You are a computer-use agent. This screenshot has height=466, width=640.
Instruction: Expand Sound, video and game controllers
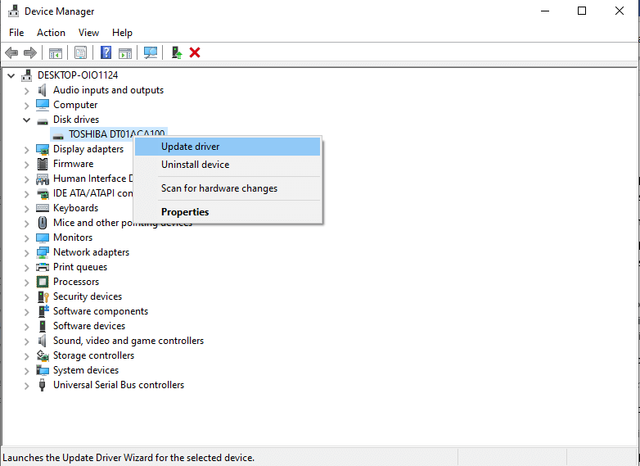(26, 341)
